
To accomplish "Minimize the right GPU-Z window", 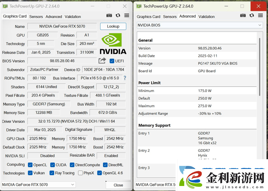I will click(226, 6).
